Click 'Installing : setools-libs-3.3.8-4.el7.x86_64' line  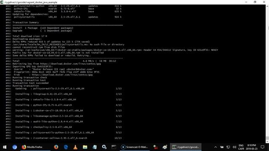(46, 99)
